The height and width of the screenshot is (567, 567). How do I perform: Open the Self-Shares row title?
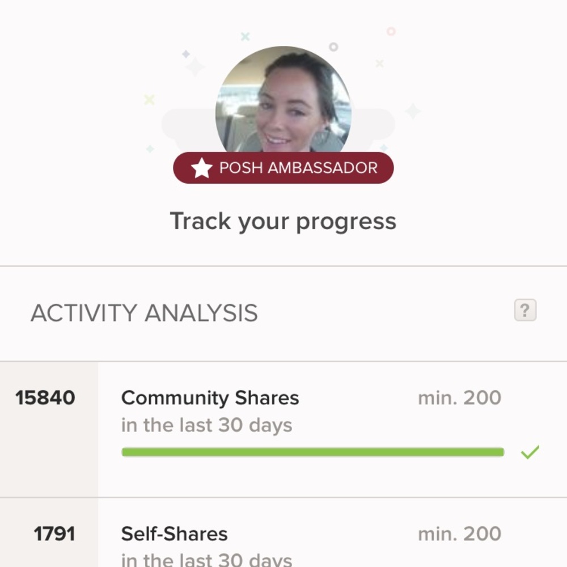(x=174, y=534)
